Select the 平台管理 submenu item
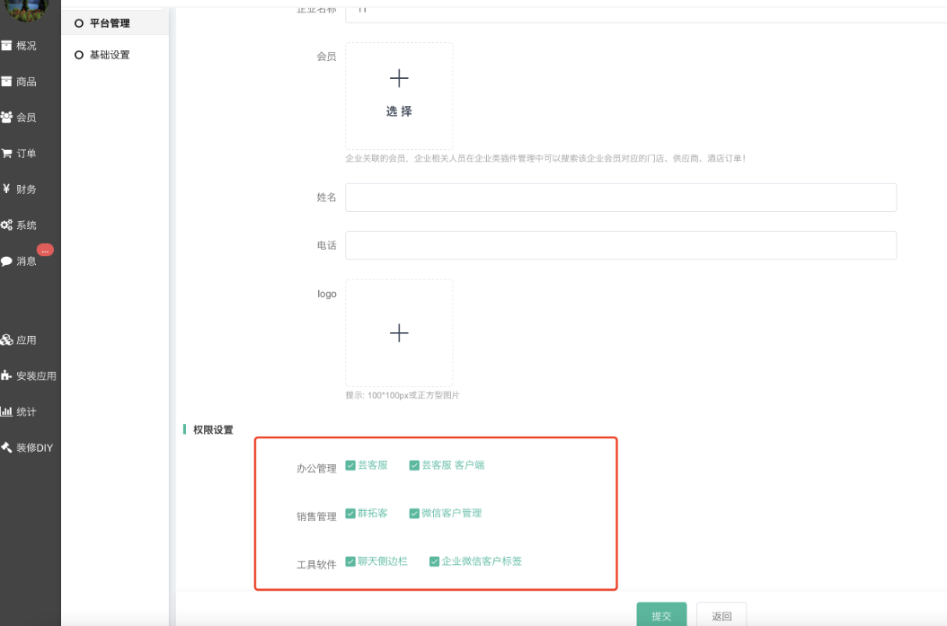947x626 pixels. pyautogui.click(x=109, y=23)
